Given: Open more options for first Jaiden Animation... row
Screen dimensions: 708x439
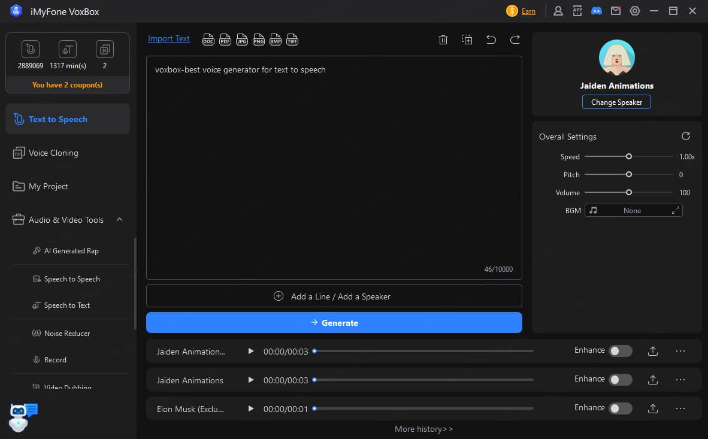Looking at the screenshot, I should point(680,351).
